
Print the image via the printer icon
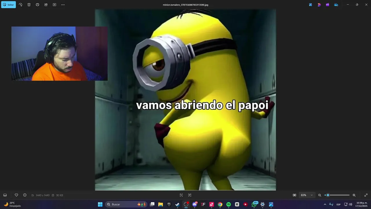click(37, 5)
